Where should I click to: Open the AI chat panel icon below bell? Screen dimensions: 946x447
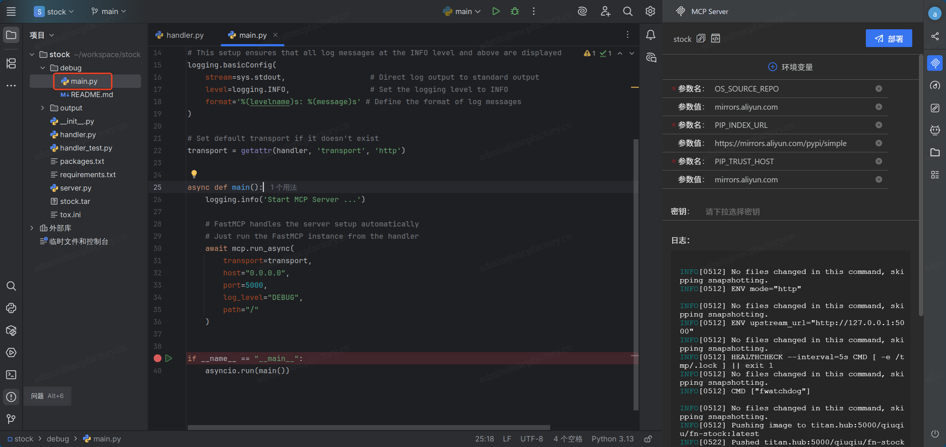point(651,57)
